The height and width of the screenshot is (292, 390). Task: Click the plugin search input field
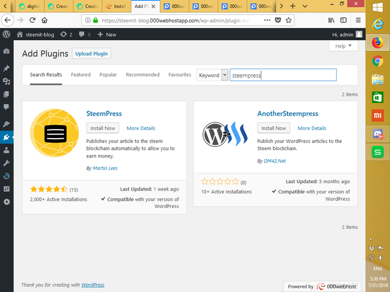[x=283, y=75]
